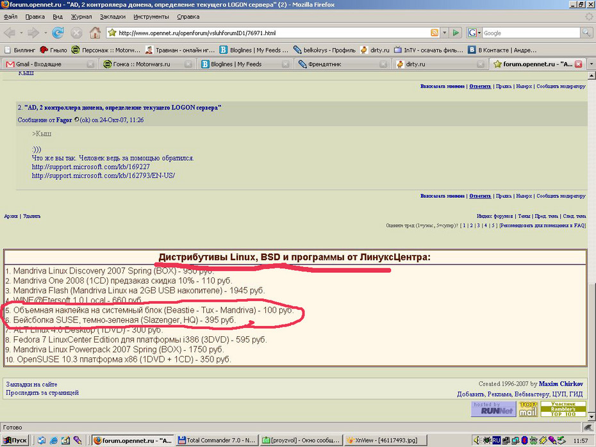The width and height of the screenshot is (596, 447).
Task: Open the support.microsoft.com/kb/169227 link
Action: coord(91,167)
